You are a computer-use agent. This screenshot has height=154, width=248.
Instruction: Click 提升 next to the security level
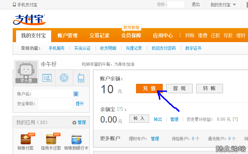(80, 104)
